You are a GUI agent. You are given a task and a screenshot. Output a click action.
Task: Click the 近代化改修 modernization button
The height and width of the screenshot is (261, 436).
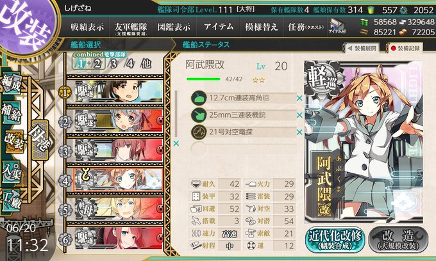click(x=335, y=239)
